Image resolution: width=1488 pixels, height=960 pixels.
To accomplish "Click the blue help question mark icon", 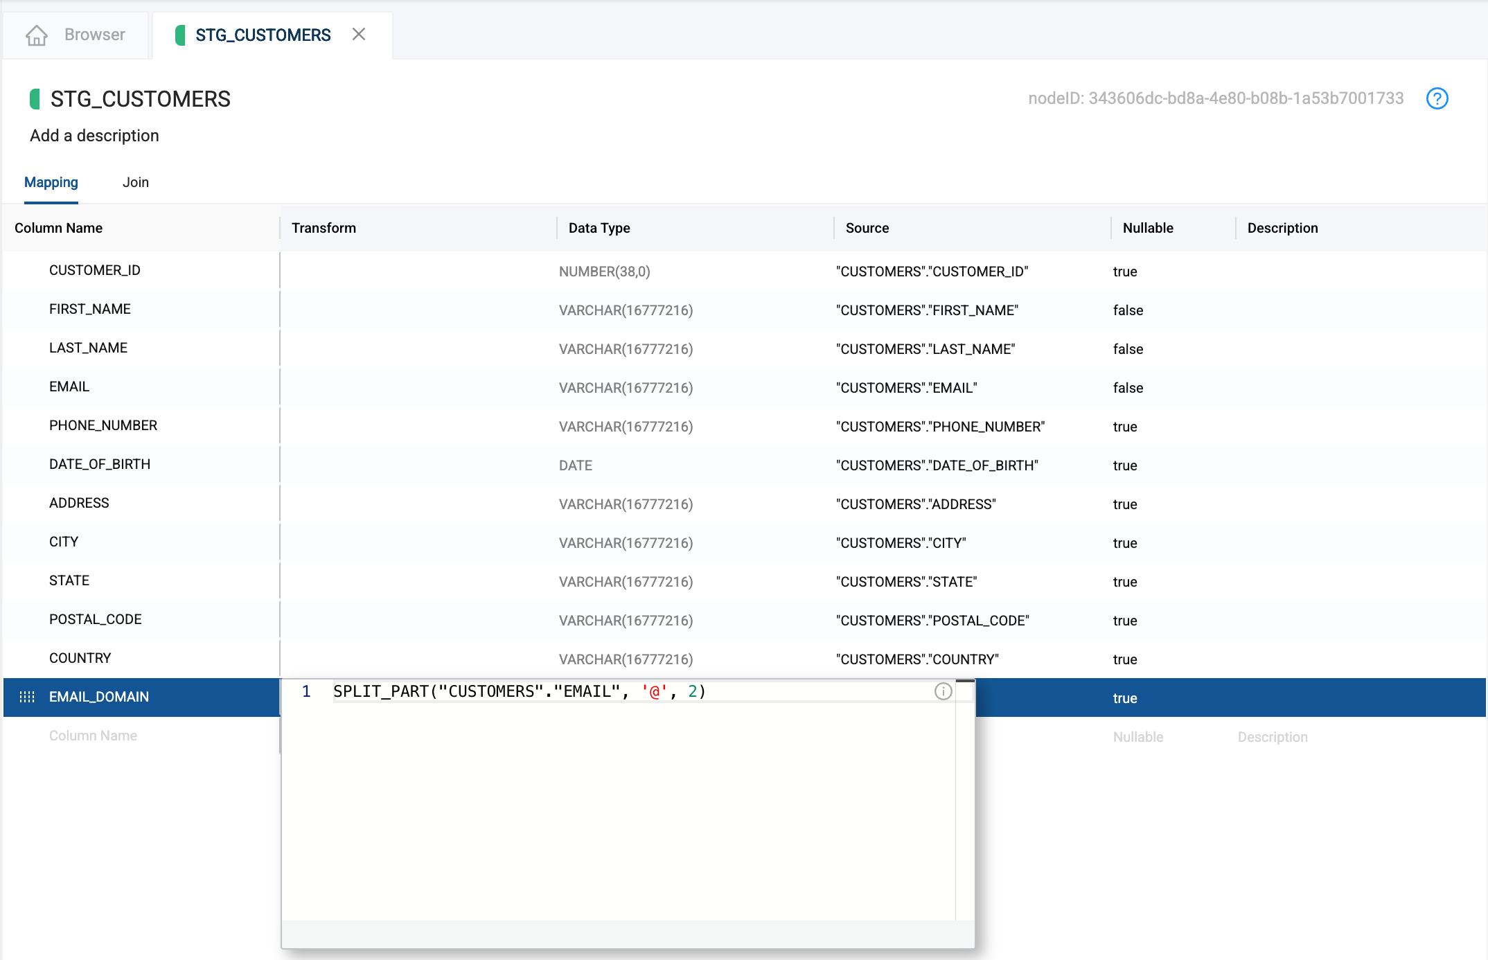I will coord(1437,98).
